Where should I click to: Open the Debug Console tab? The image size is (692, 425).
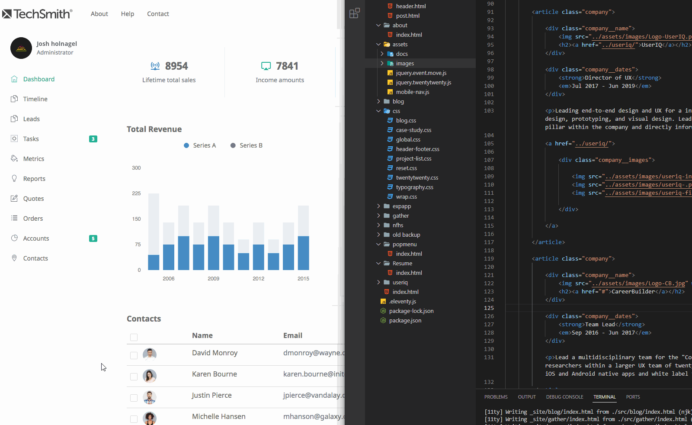(x=564, y=397)
